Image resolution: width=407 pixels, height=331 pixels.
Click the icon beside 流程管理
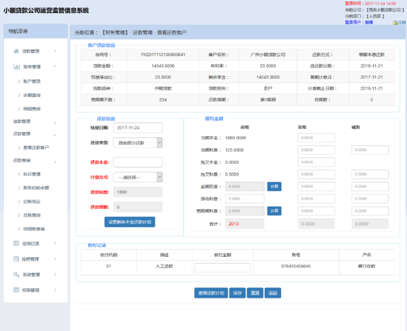tap(16, 259)
